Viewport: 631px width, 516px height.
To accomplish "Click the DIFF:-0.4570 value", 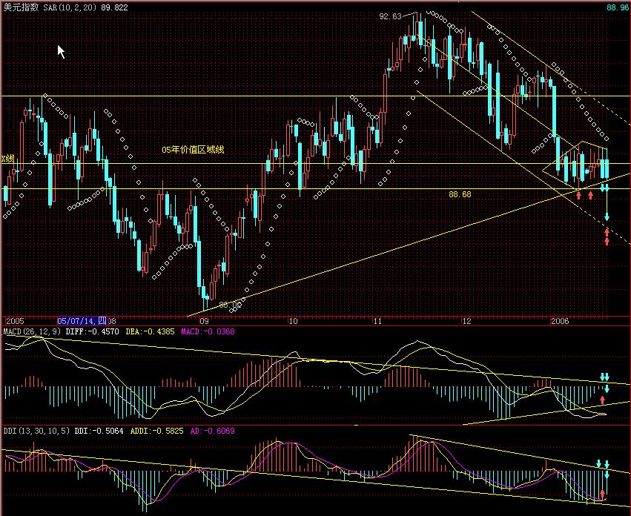I will point(92,331).
